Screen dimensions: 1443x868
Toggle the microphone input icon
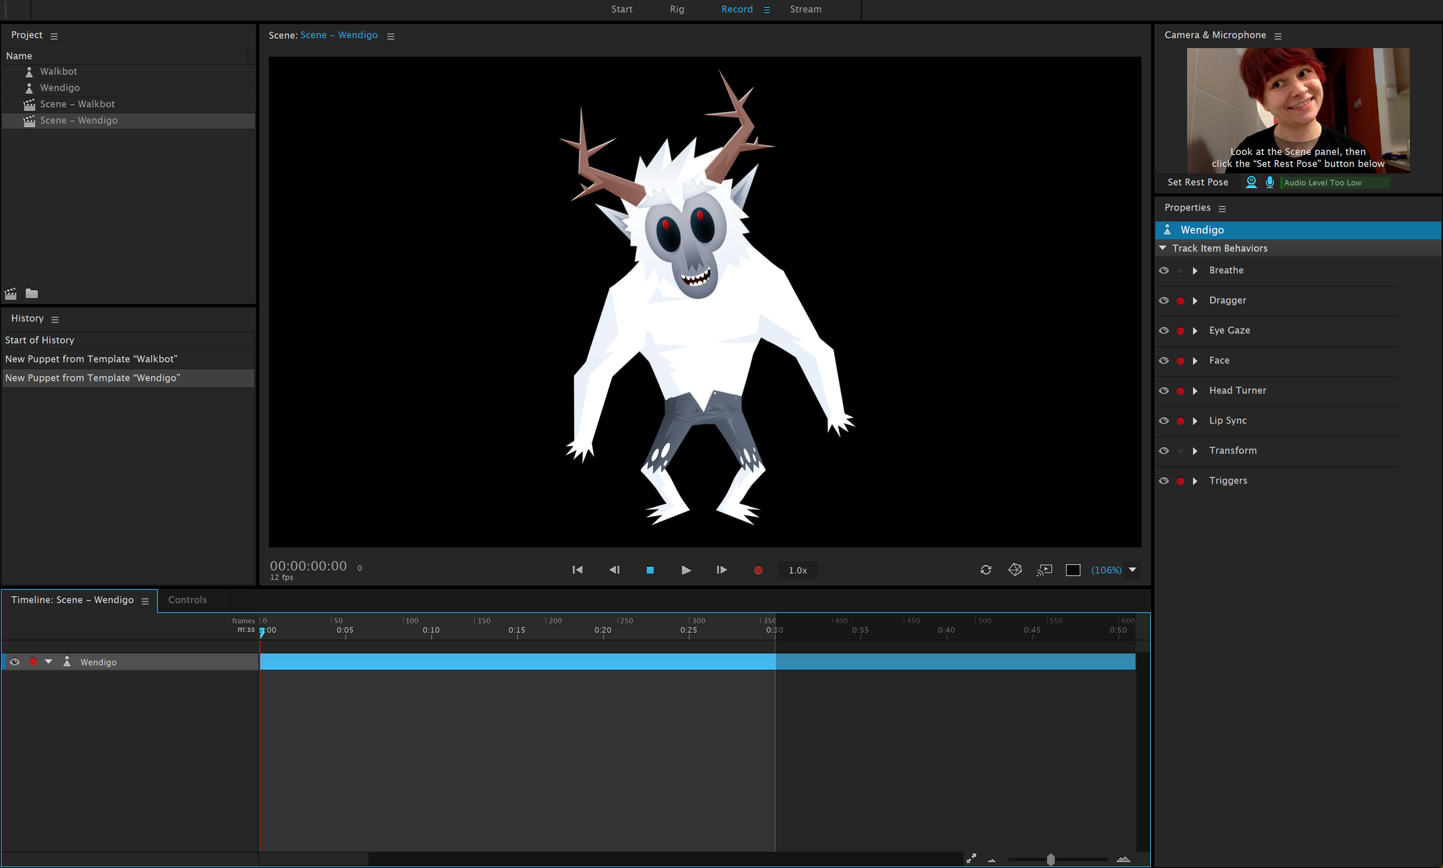pyautogui.click(x=1269, y=182)
